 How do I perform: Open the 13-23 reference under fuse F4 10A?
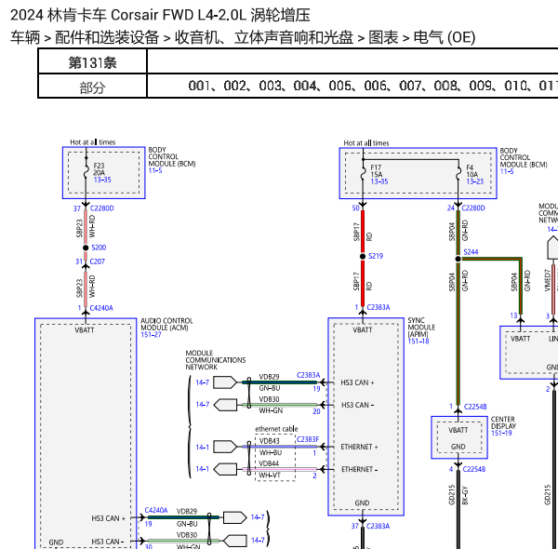pos(475,181)
